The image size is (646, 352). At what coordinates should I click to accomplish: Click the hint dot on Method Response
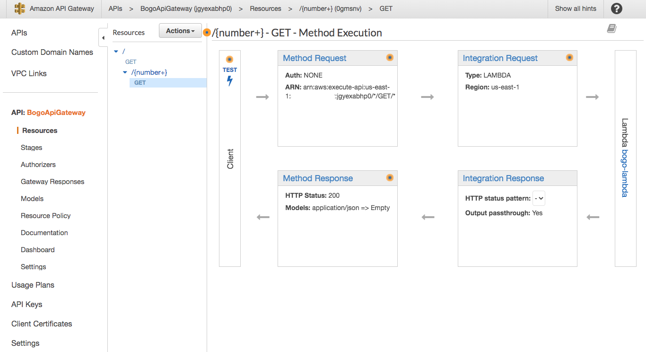pyautogui.click(x=390, y=178)
